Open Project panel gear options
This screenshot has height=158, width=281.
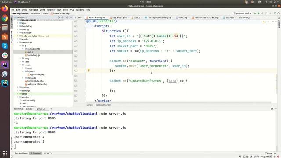coord(67,18)
